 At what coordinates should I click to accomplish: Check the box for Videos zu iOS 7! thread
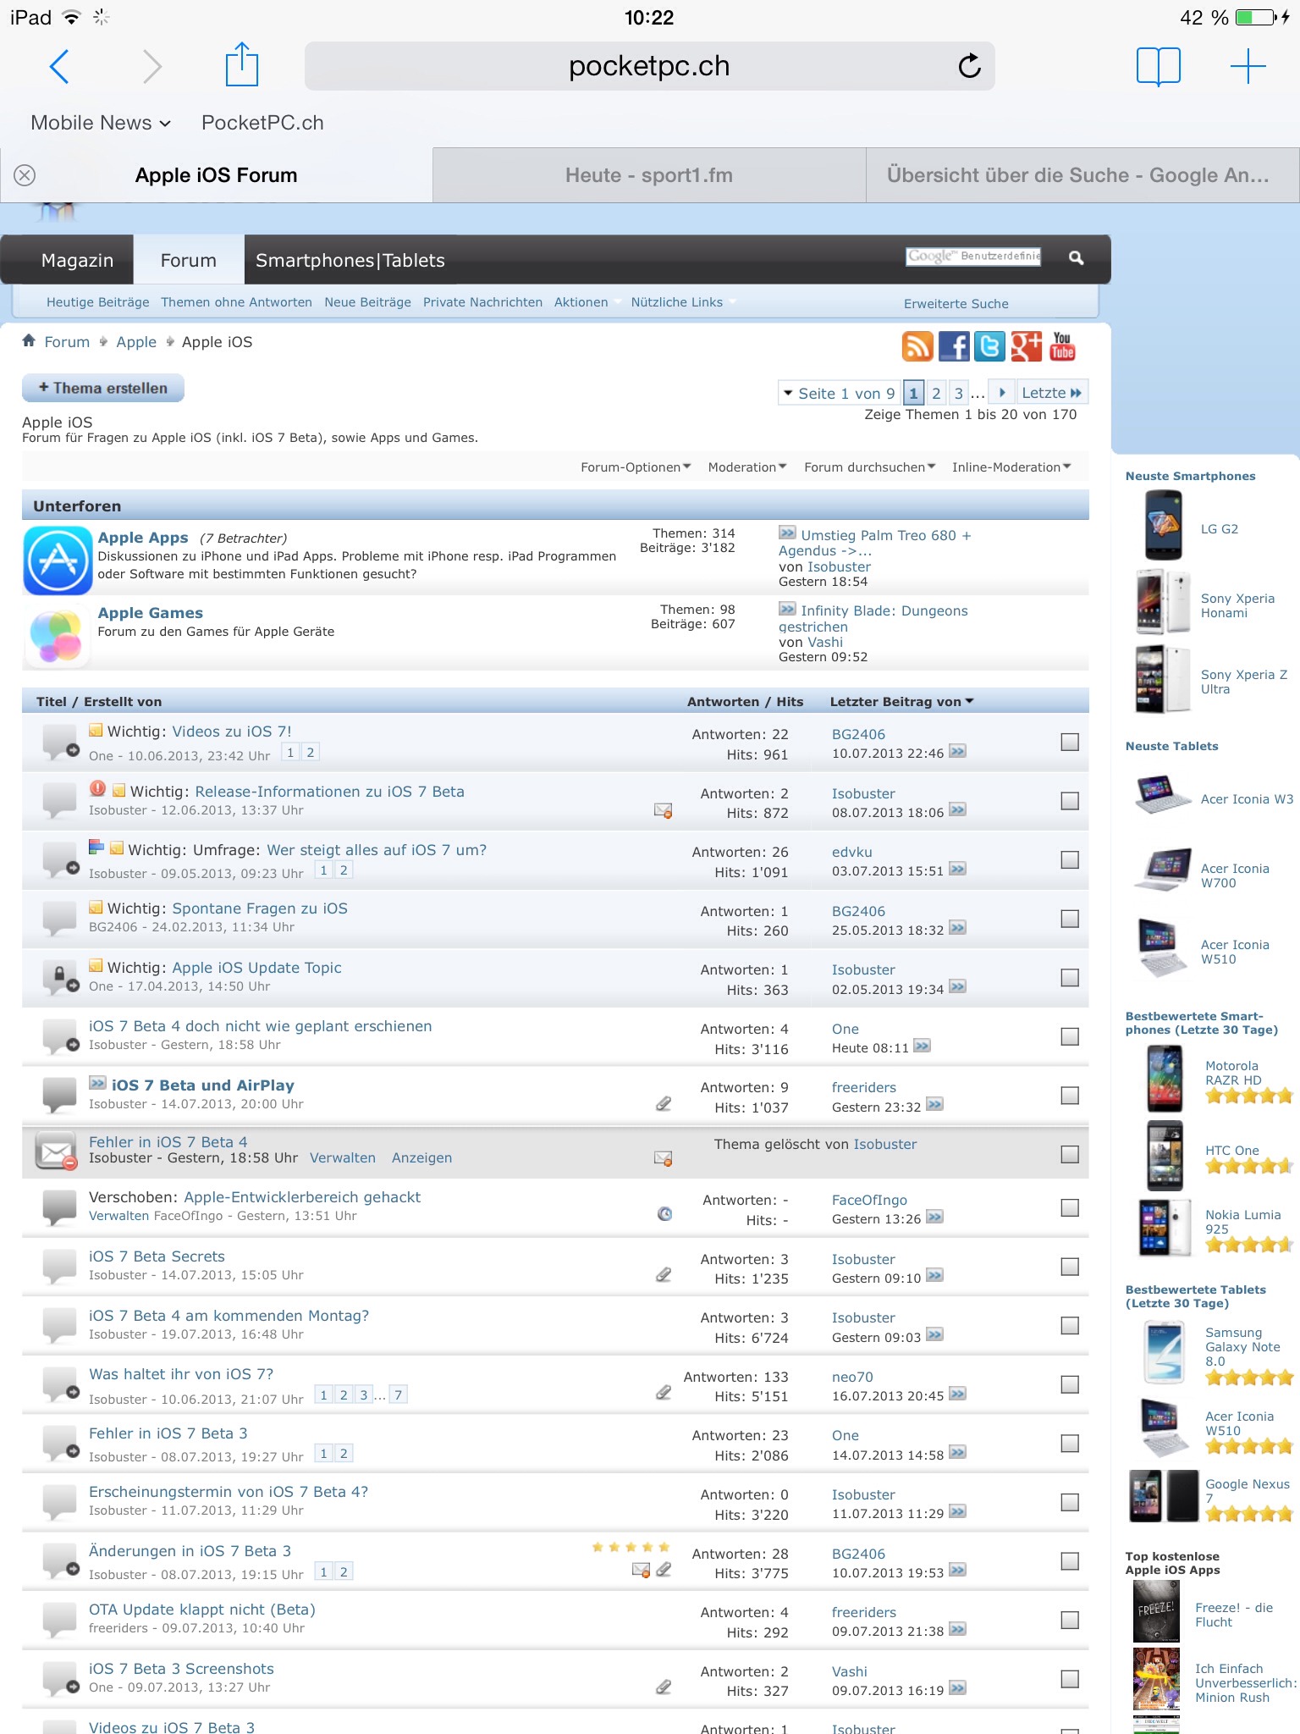[1070, 743]
